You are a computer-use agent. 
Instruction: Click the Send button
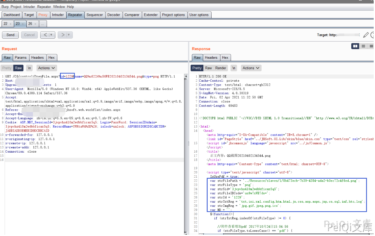tap(10, 35)
